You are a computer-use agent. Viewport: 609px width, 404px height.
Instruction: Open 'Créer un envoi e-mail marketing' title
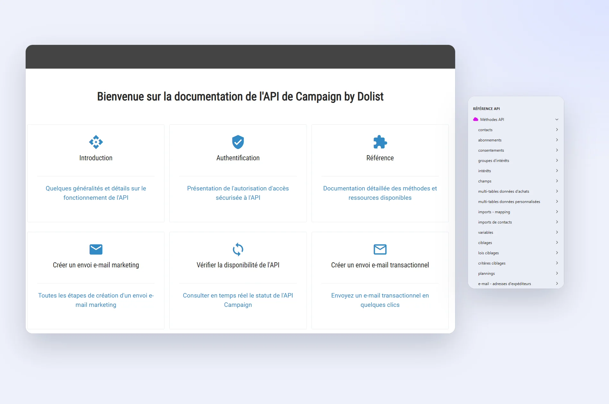point(96,265)
